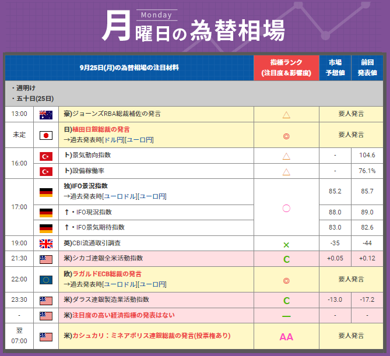Open ユーロ円 link under 植田日銀総裁の発言
The height and width of the screenshot is (356, 390).
pos(139,140)
